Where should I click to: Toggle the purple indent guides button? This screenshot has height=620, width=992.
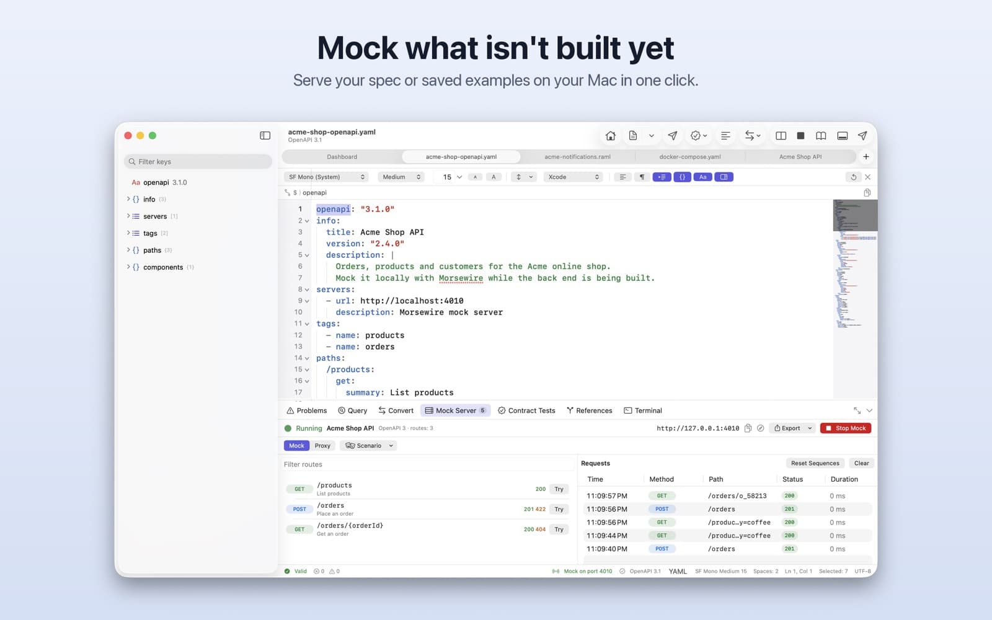pyautogui.click(x=662, y=177)
